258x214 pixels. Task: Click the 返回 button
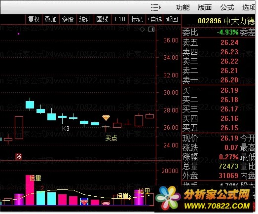tap(172, 19)
